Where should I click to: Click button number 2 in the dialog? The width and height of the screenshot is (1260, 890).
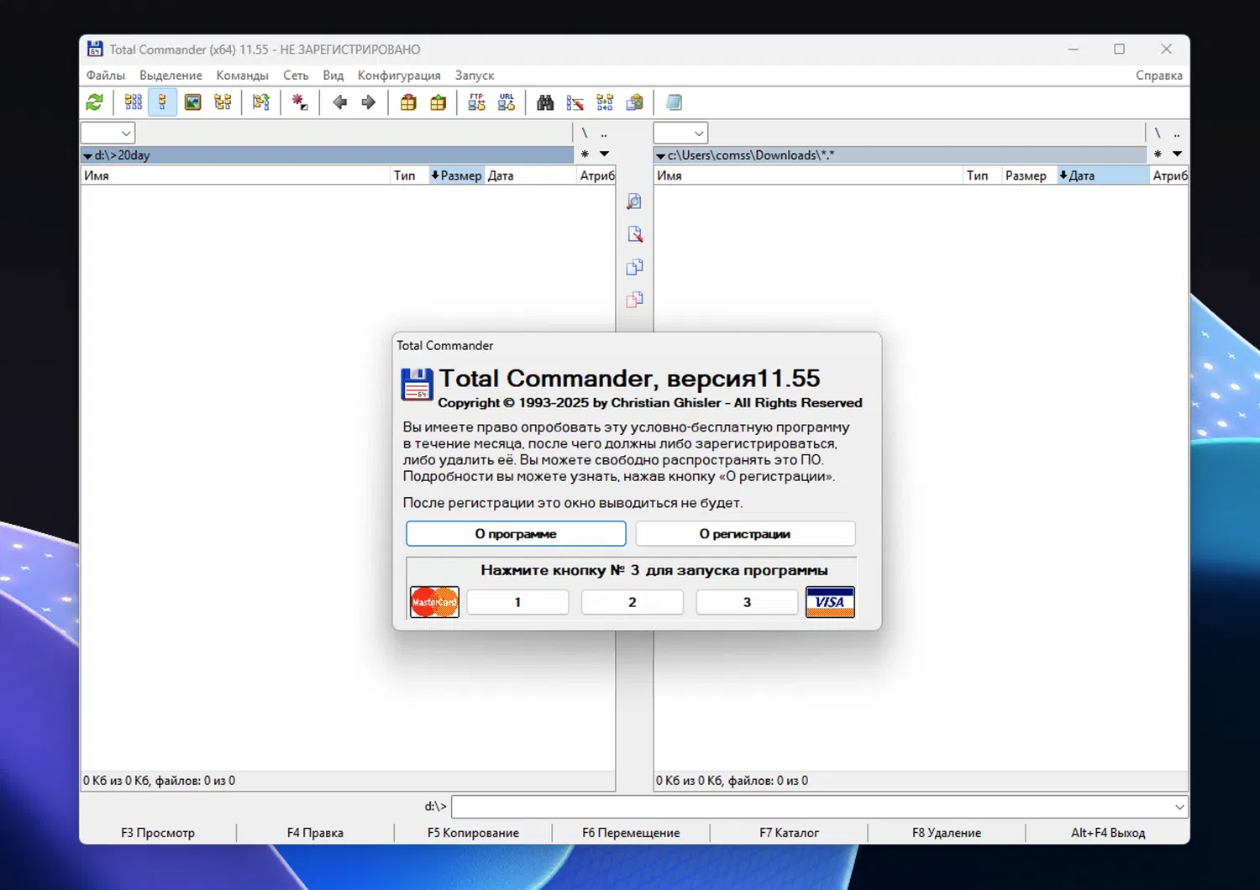click(633, 602)
